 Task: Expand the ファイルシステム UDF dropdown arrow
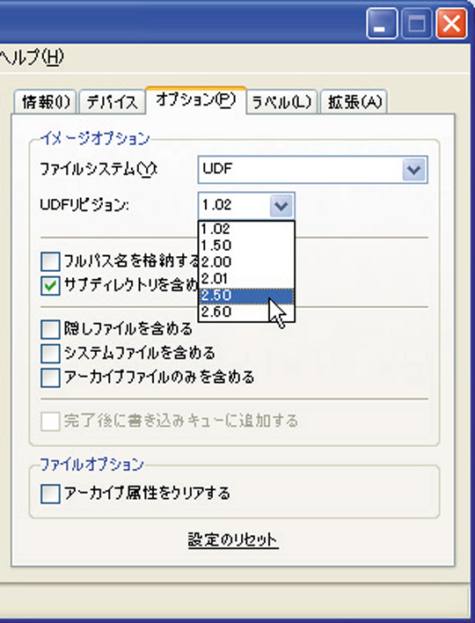coord(413,170)
